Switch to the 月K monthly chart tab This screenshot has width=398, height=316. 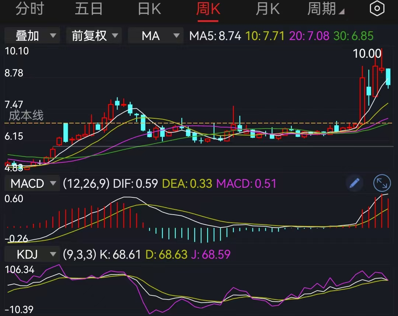coord(268,8)
